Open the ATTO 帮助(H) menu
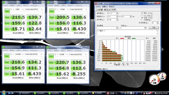Viewport: 169px width, 95px height. 112,7
